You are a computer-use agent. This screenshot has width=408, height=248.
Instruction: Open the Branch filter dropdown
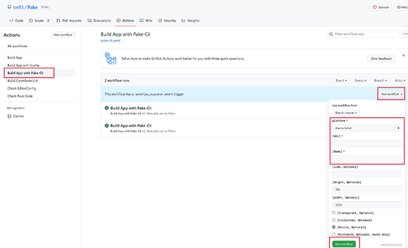[380, 81]
